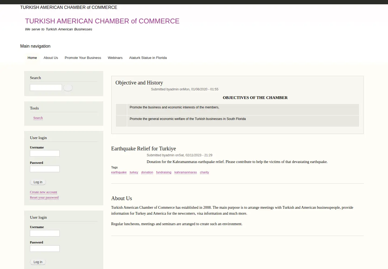Open Ataturk Statue in Florida page
The width and height of the screenshot is (388, 269).
pyautogui.click(x=148, y=58)
